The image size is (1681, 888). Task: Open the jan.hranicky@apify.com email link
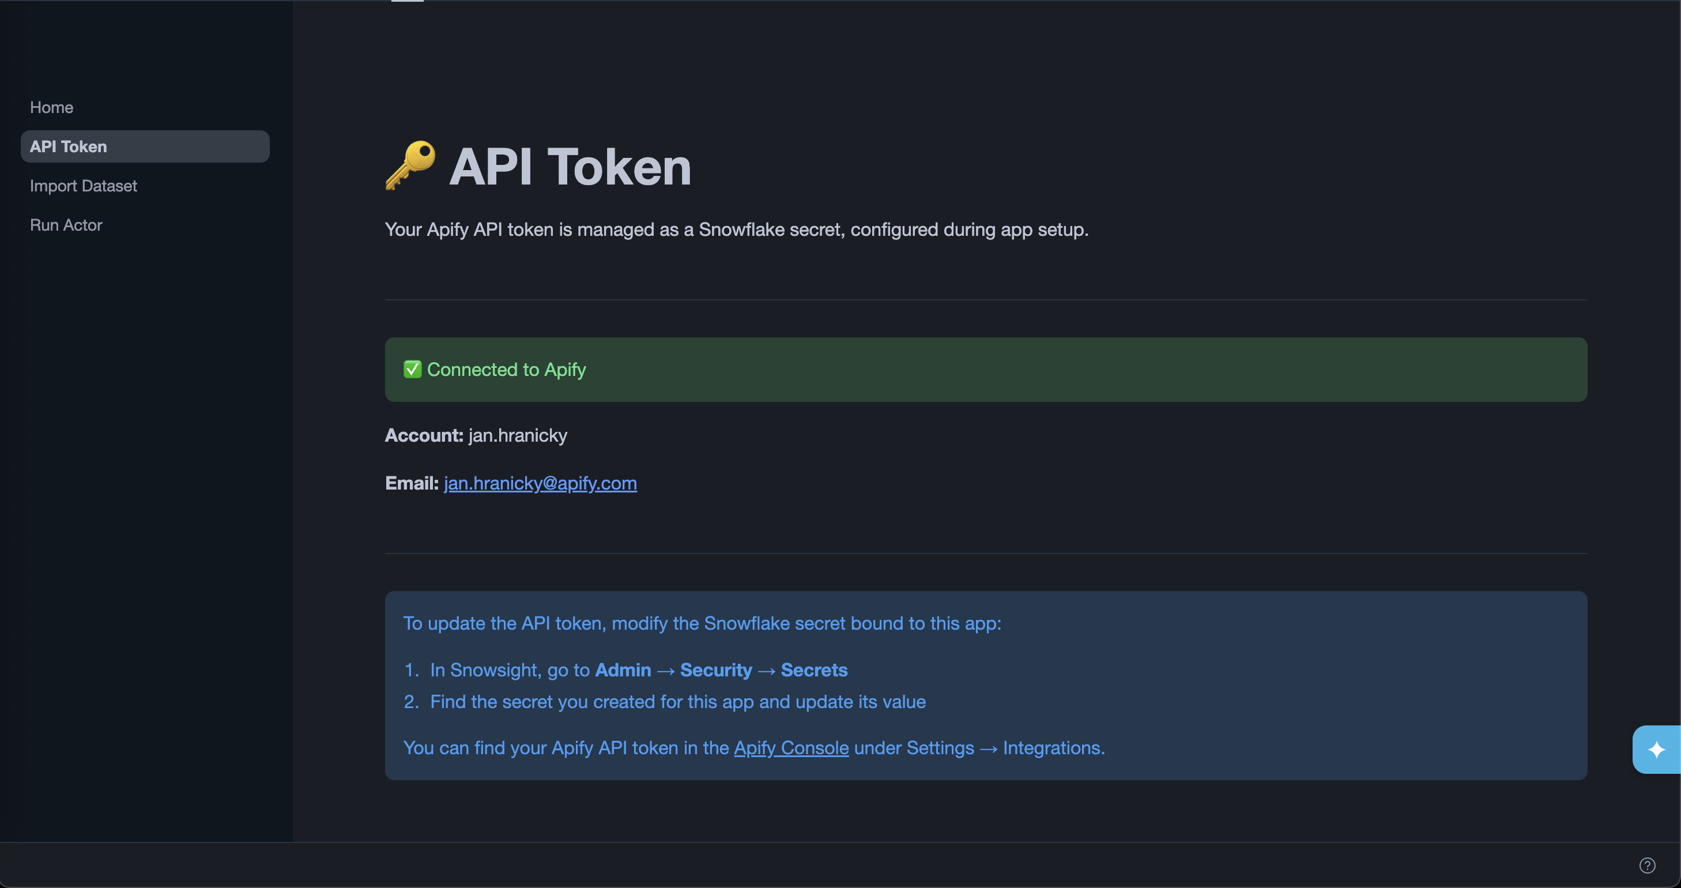[540, 483]
